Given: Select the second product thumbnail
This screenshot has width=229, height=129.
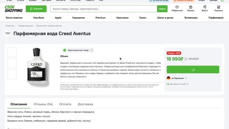Looking at the screenshot, I should coord(12,63).
